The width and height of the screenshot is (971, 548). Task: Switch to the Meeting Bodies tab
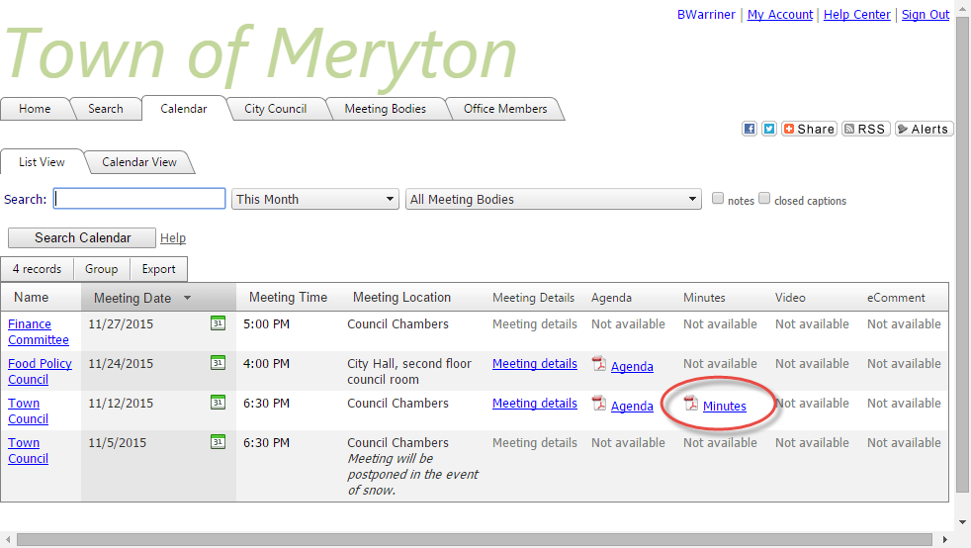(386, 109)
